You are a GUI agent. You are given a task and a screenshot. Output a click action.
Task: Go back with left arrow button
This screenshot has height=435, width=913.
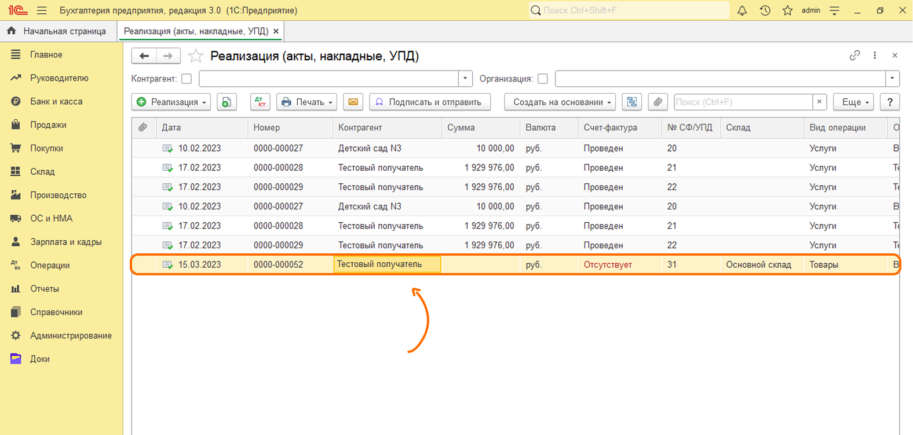pyautogui.click(x=144, y=56)
